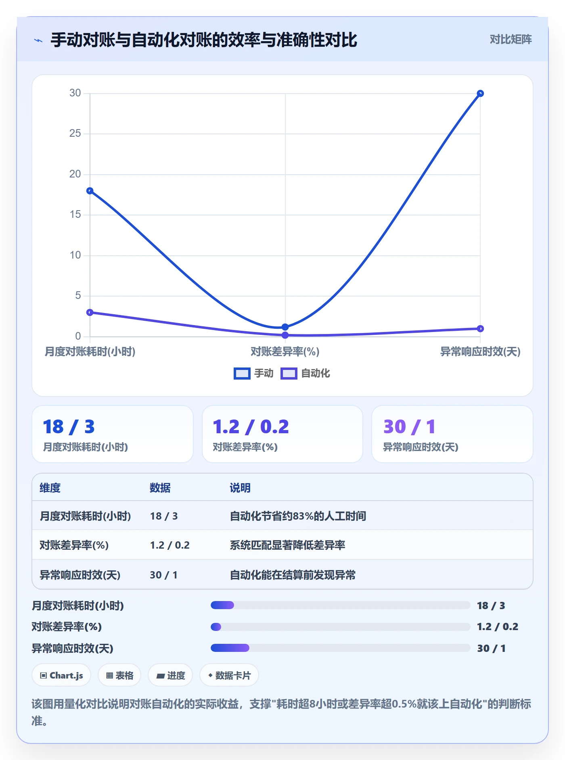
Task: Click the 数据卡片 chip
Action: (229, 675)
